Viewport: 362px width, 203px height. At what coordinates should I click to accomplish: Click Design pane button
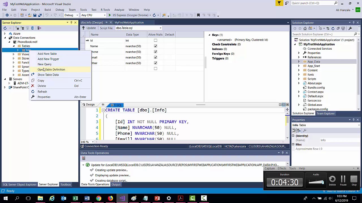(x=88, y=105)
